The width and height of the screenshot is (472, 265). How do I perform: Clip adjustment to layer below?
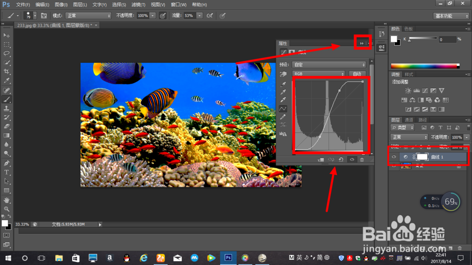[x=320, y=160]
